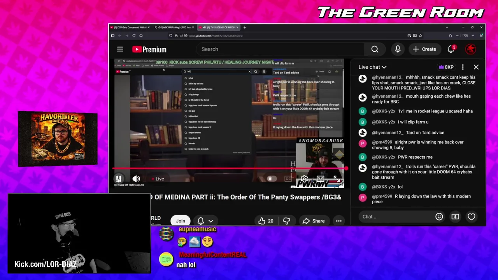Screen dimensions: 498x280
Task: Go to the browser home page
Action: pyautogui.click(x=141, y=35)
